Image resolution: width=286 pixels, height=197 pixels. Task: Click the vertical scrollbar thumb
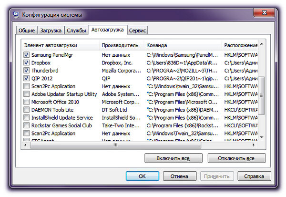pyautogui.click(x=262, y=95)
